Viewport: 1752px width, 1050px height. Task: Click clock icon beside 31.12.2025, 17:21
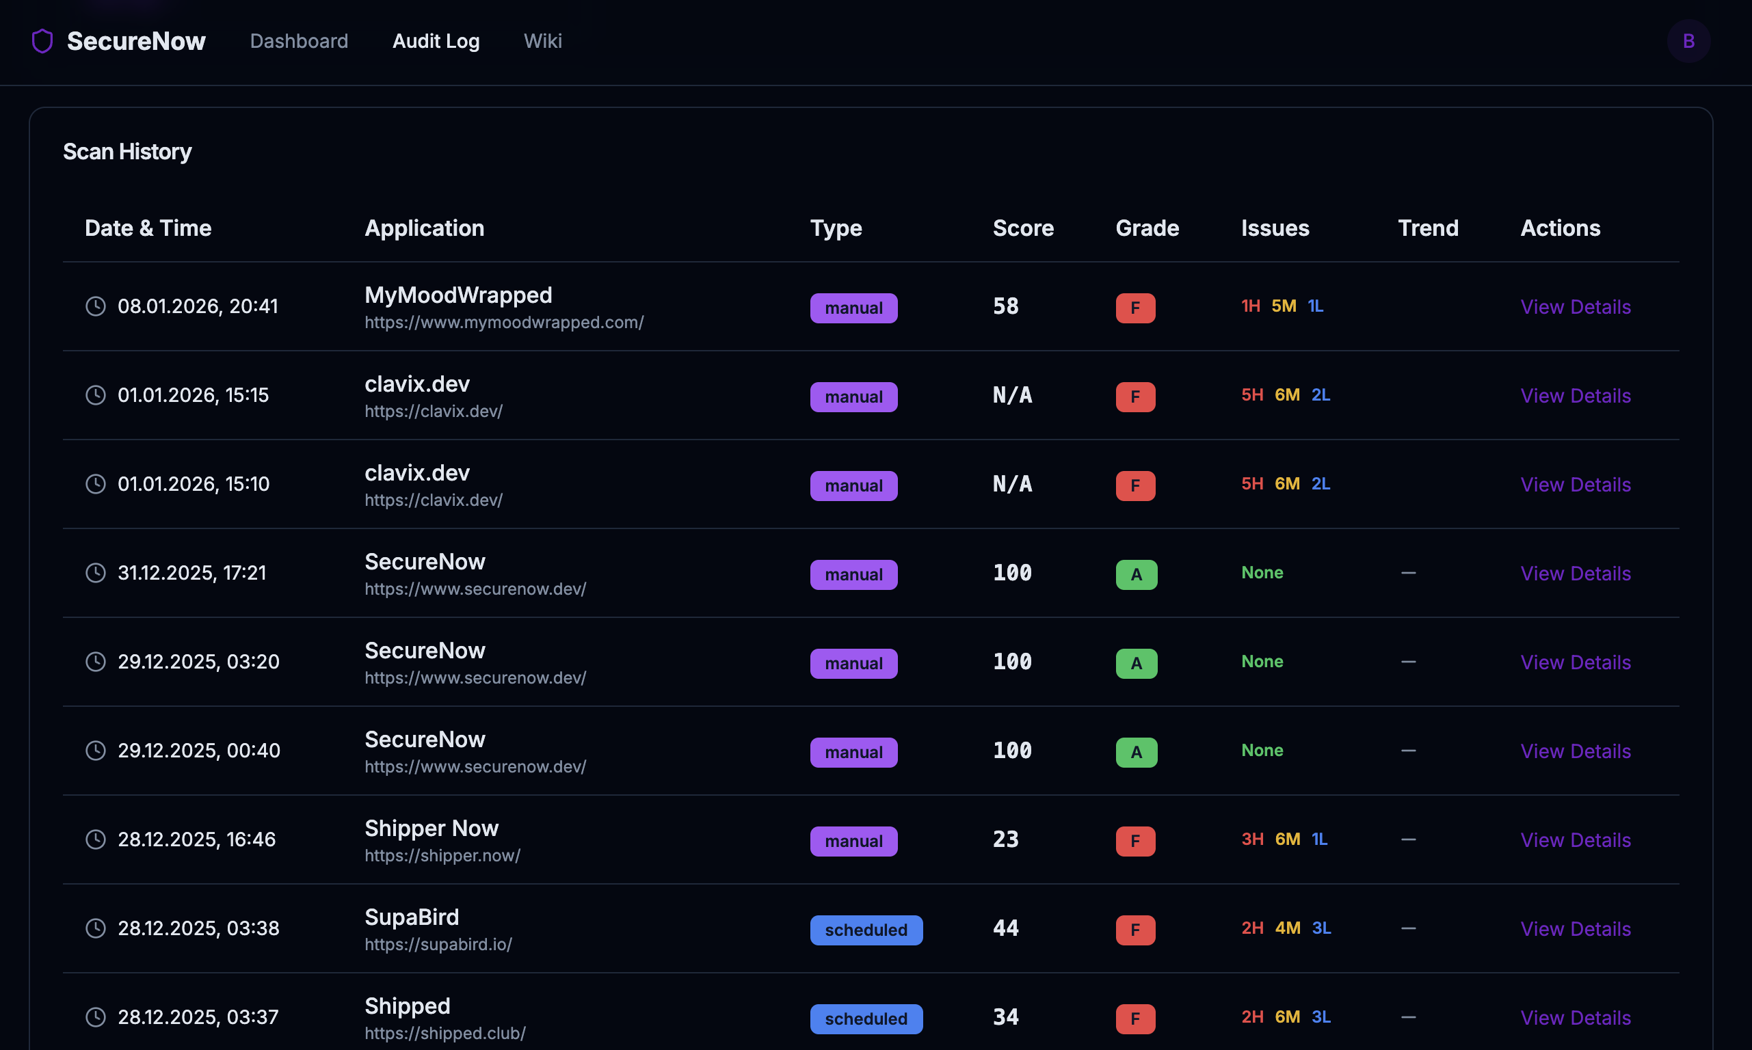pyautogui.click(x=96, y=572)
